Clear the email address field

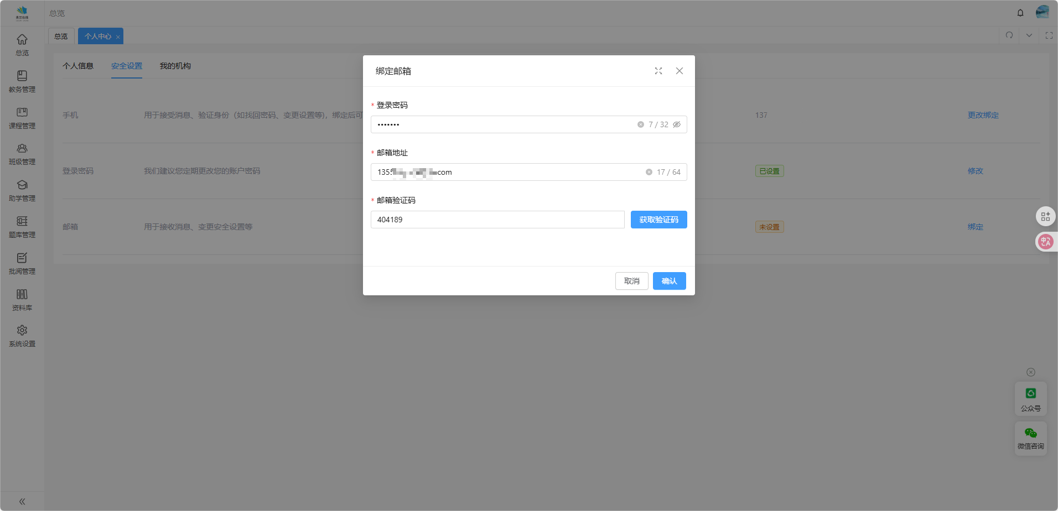[649, 172]
